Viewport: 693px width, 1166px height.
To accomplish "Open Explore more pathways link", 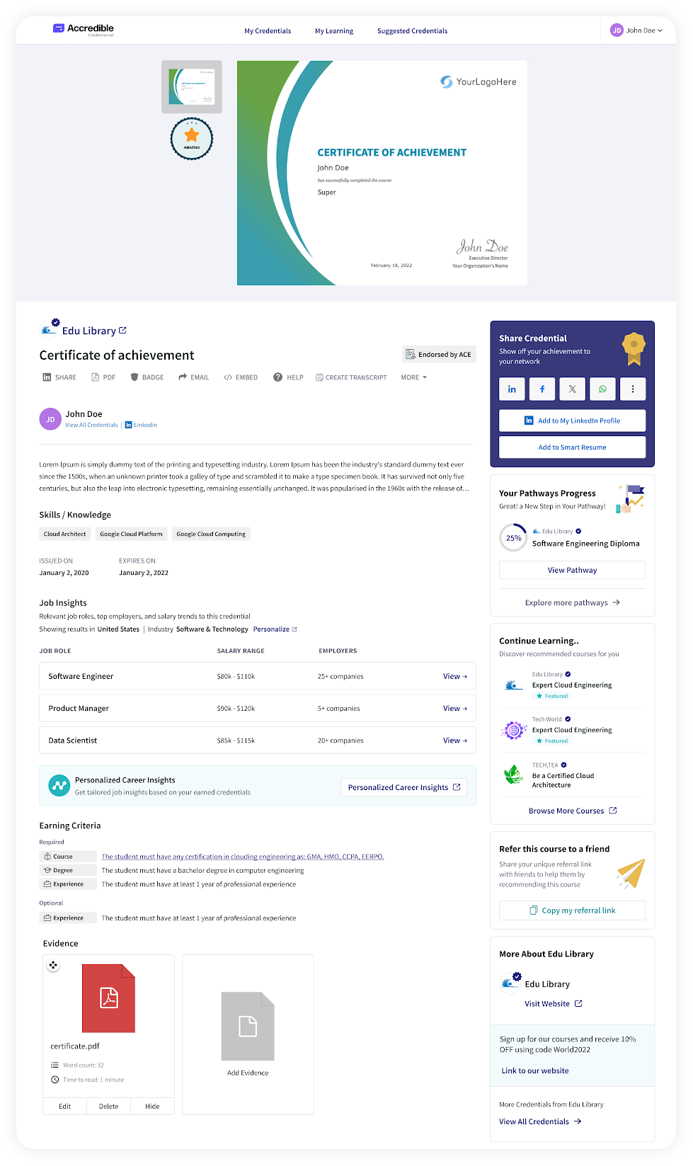I will (572, 602).
